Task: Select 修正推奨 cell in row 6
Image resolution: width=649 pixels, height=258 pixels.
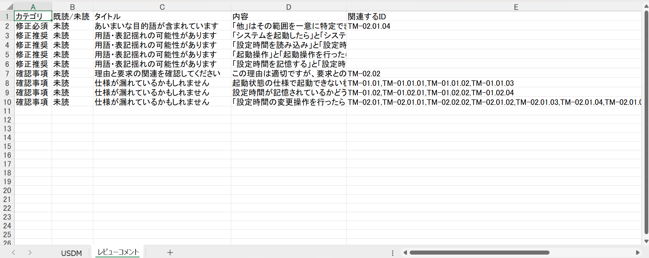Action: 33,64
